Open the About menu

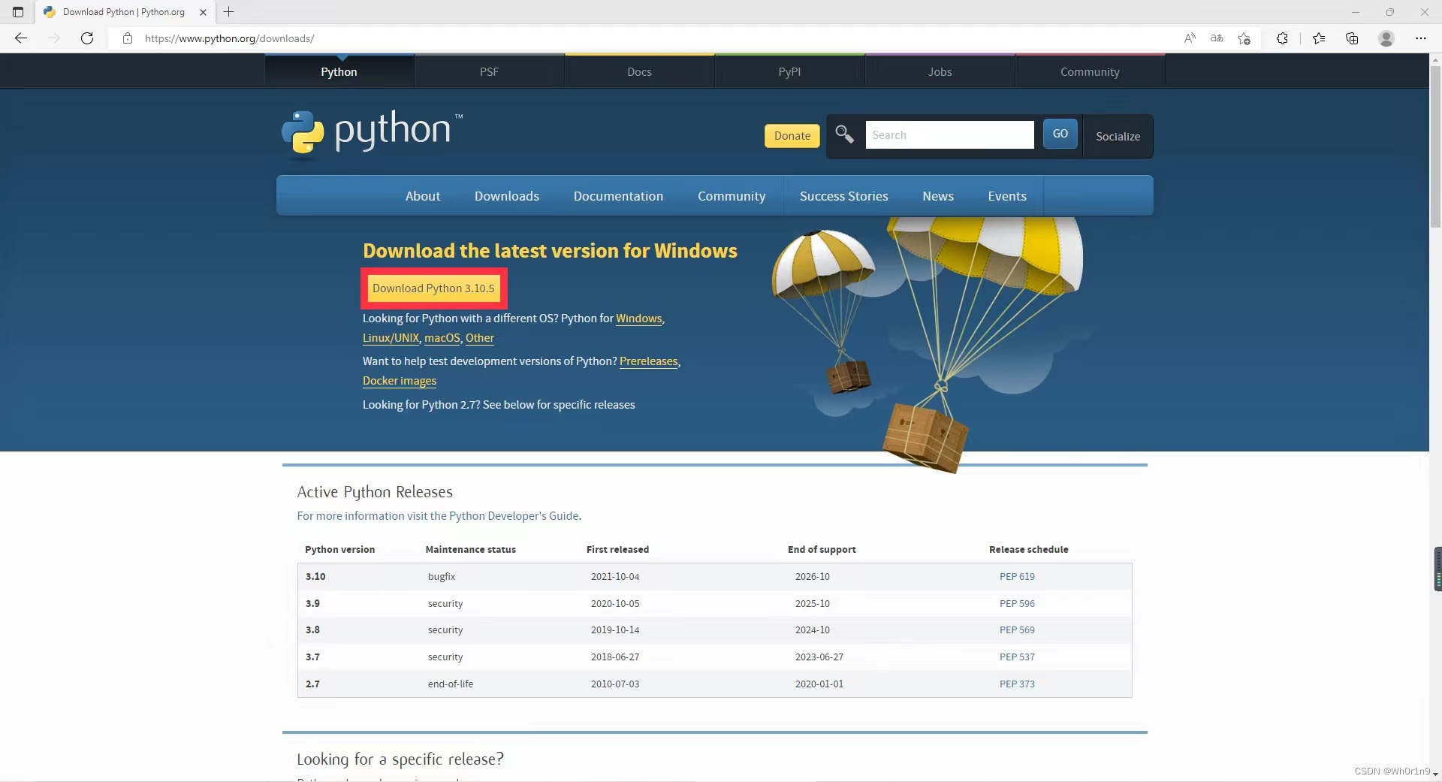(423, 196)
